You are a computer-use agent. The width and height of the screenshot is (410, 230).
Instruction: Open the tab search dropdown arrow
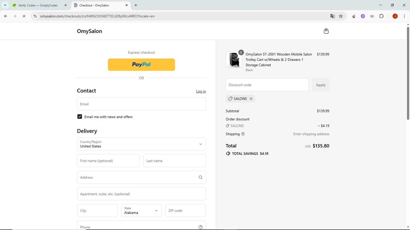coord(5,5)
